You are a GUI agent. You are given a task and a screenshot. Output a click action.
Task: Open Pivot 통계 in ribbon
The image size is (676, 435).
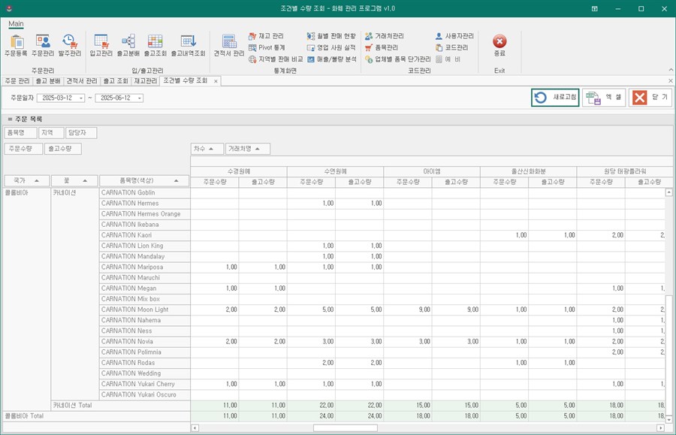click(x=267, y=48)
